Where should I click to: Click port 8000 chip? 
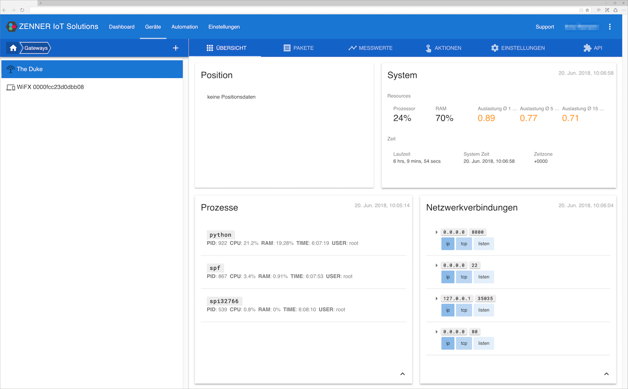(x=478, y=232)
